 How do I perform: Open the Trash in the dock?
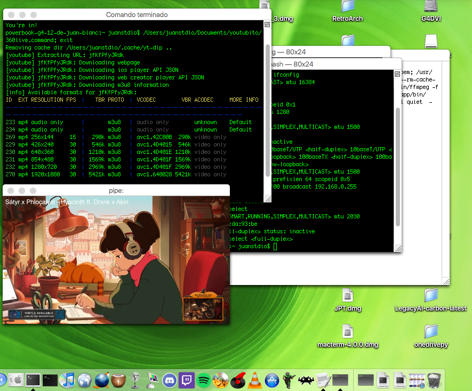(x=434, y=380)
